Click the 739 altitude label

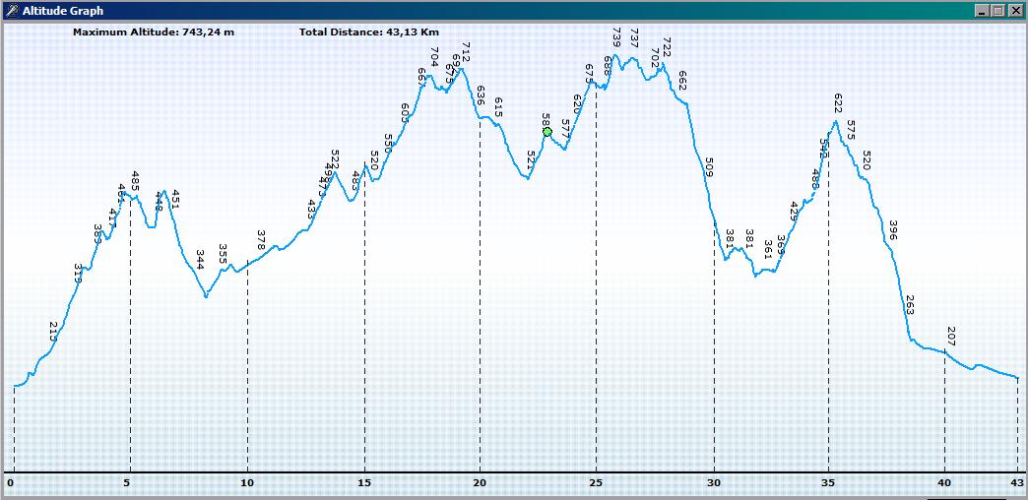615,36
